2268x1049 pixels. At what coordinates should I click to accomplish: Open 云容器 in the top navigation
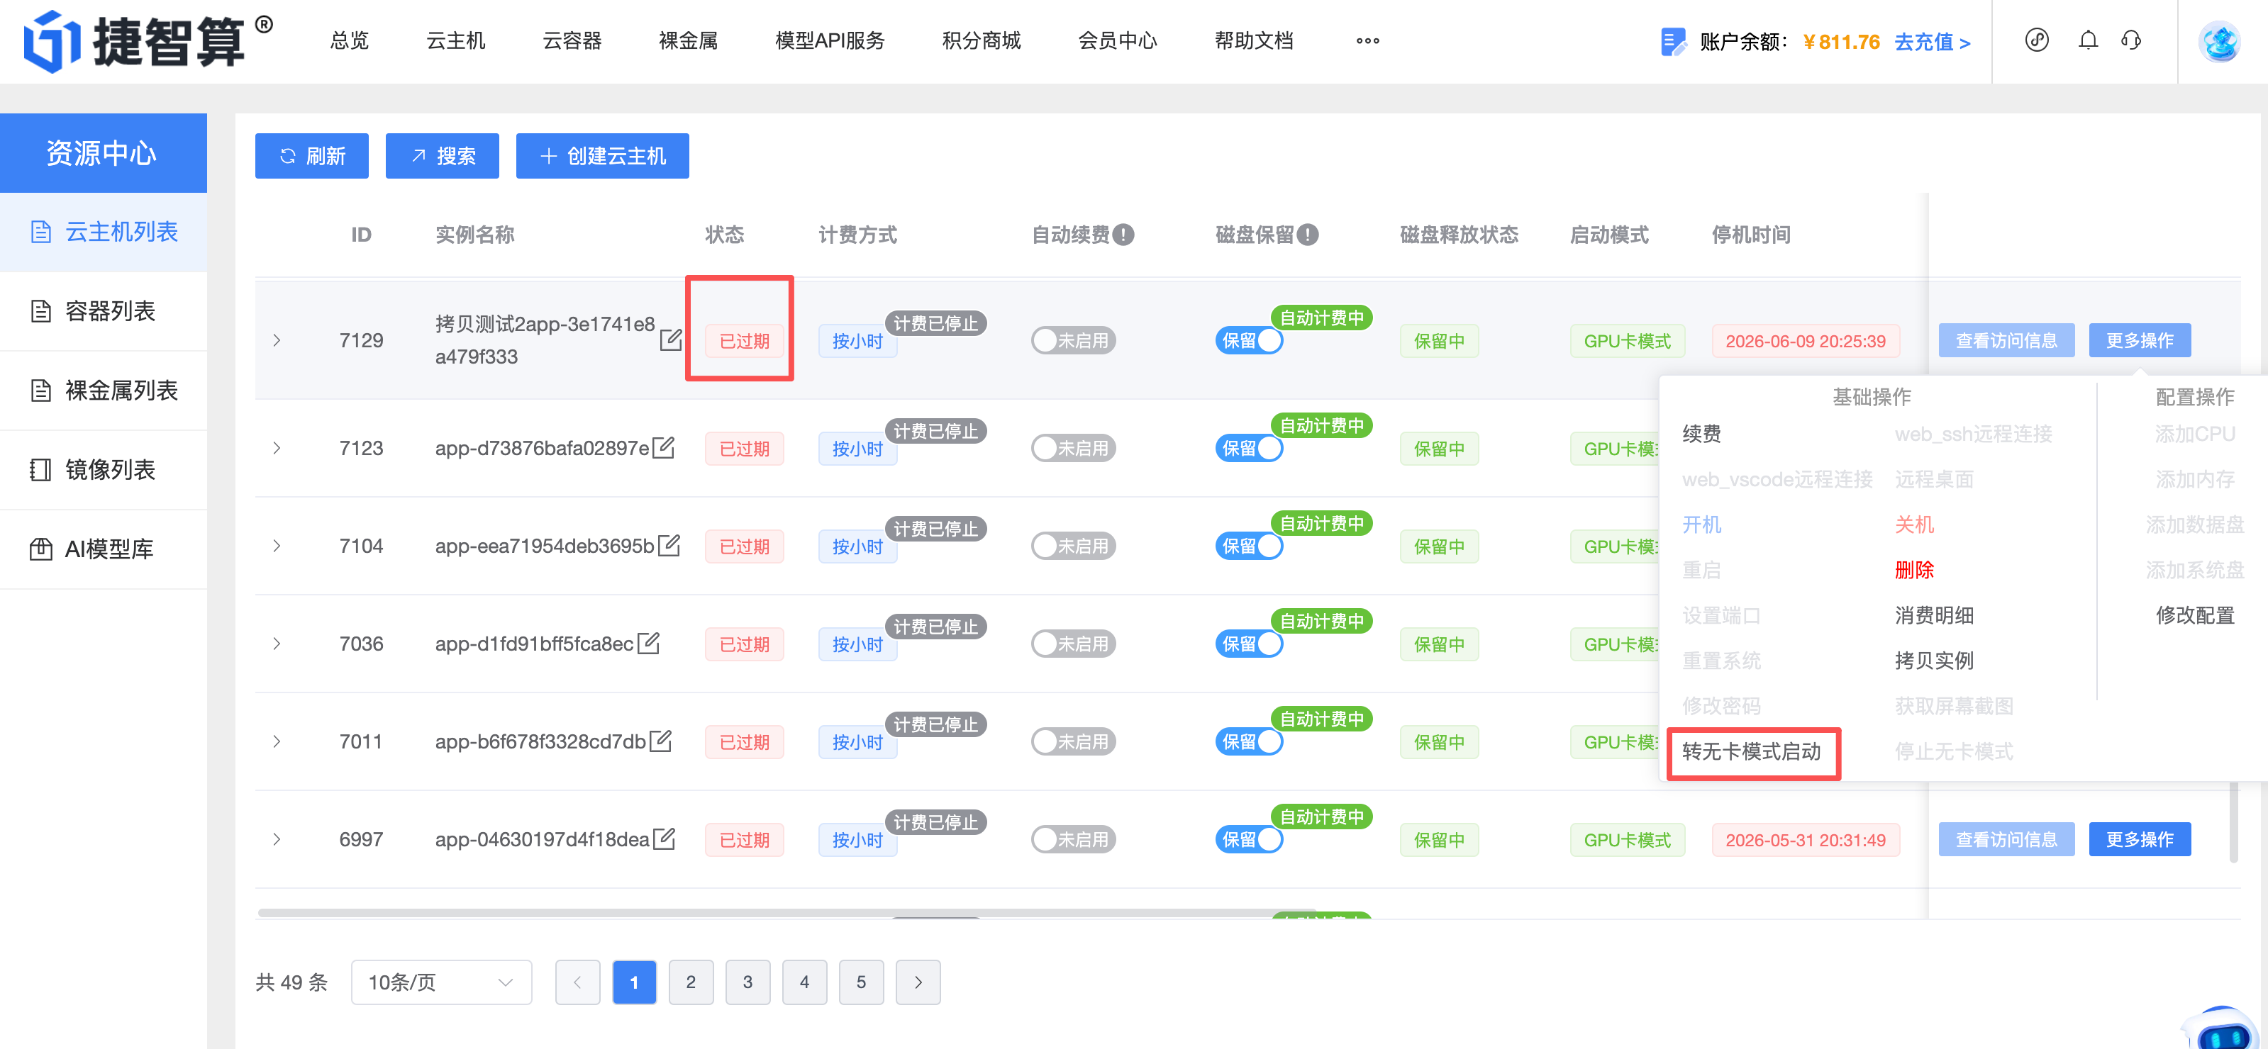tap(572, 40)
